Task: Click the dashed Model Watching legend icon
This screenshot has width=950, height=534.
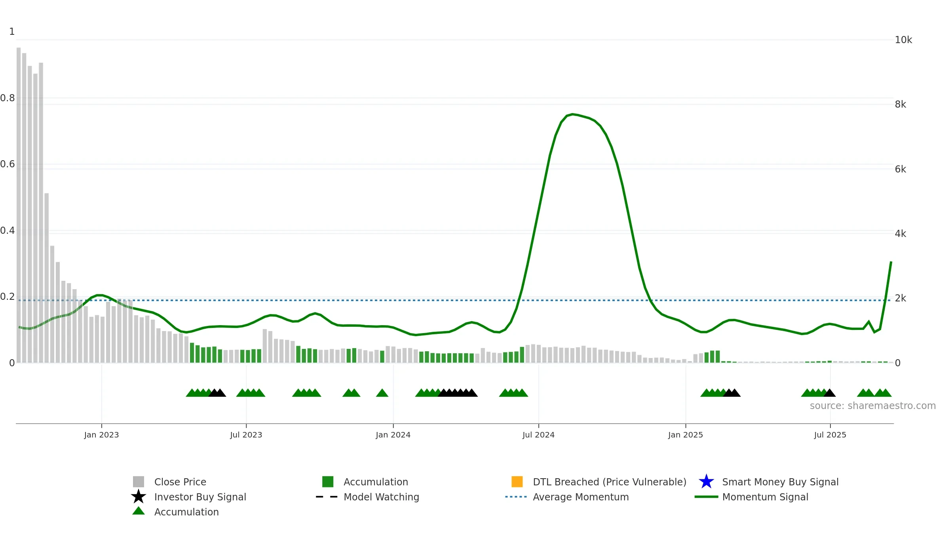Action: pos(327,497)
